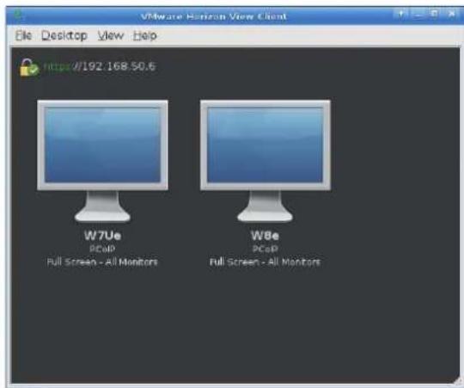Select the W7Ue desktop monitor icon

click(102, 161)
